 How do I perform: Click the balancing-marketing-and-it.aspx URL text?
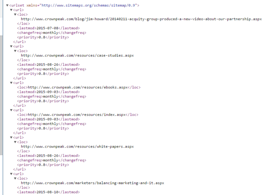pyautogui.click(x=92, y=183)
